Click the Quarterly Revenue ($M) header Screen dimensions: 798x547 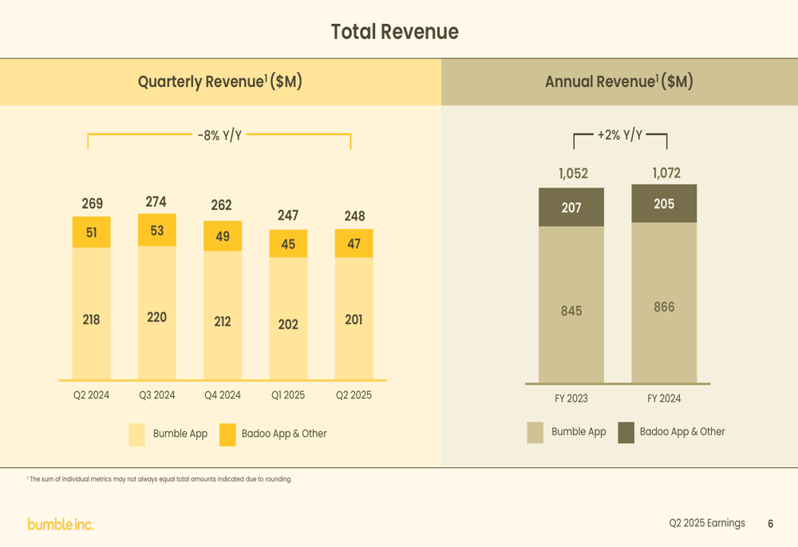pyautogui.click(x=220, y=82)
